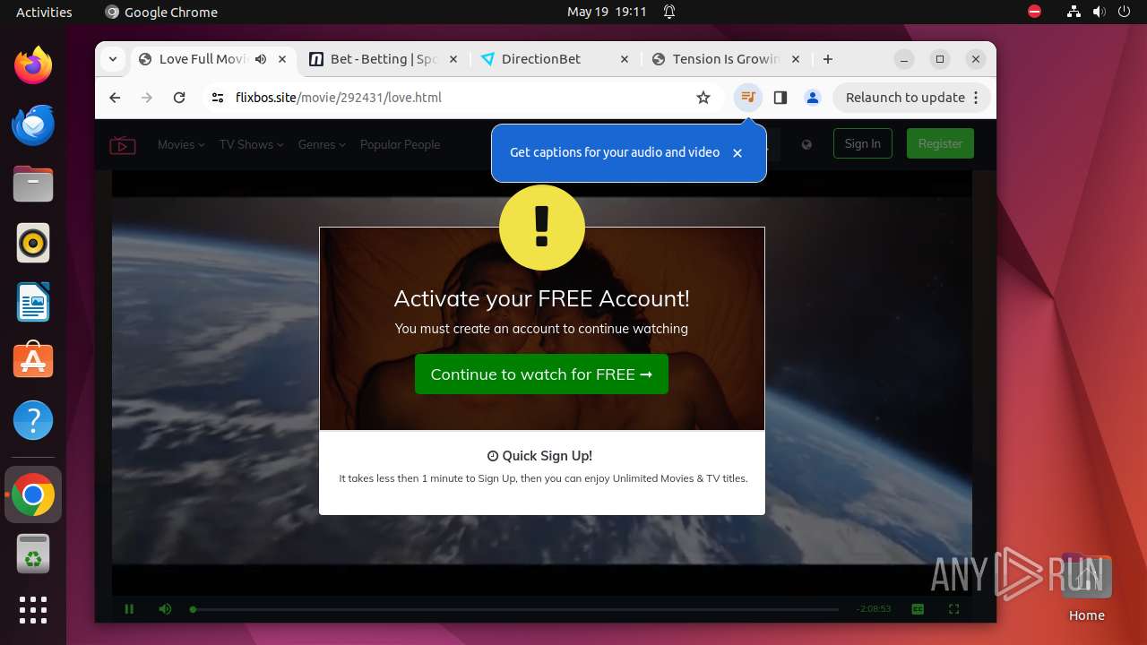
Task: Mute the video player volume
Action: click(x=165, y=609)
